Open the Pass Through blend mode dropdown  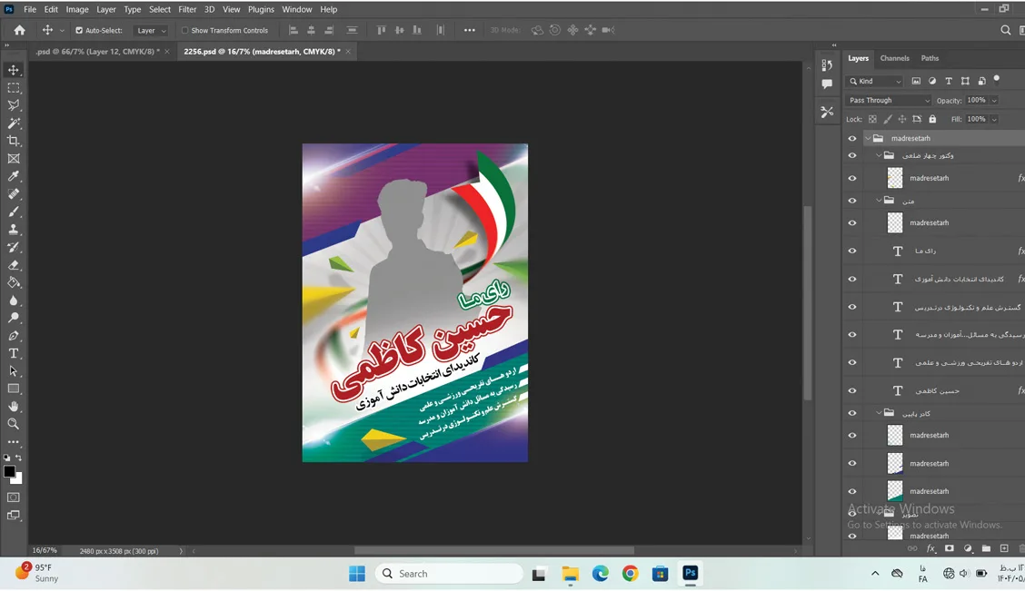pyautogui.click(x=889, y=100)
